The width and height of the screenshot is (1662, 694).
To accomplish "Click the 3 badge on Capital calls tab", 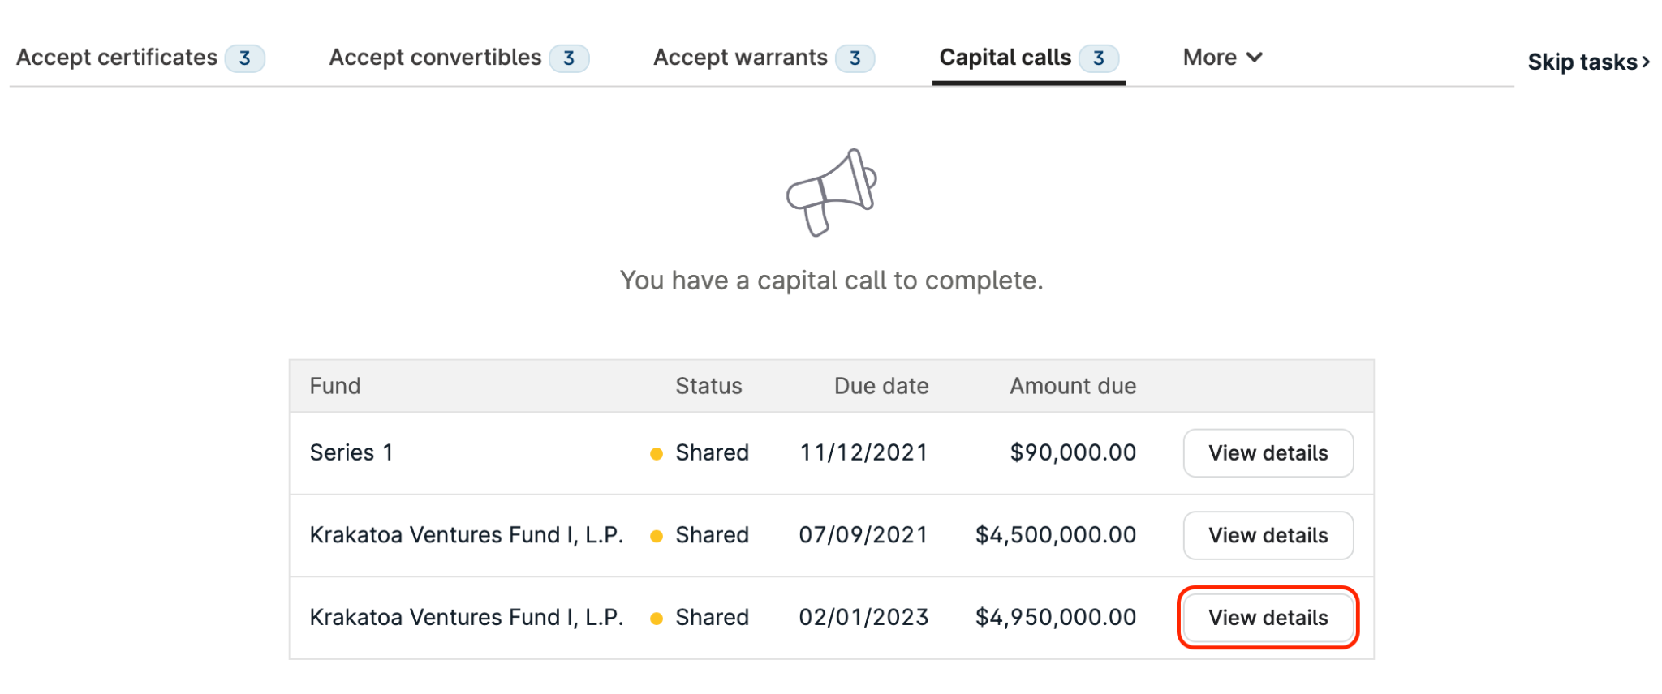I will (x=1100, y=57).
